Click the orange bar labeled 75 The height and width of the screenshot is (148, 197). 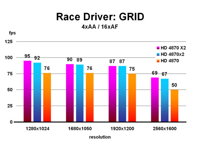click(132, 98)
